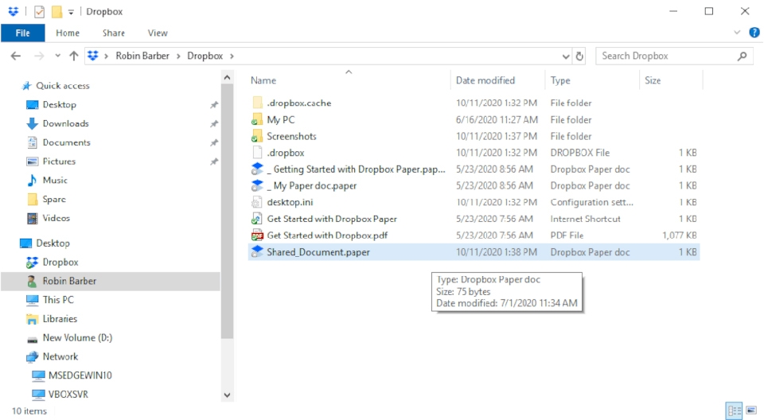Select Libraries in the navigation pane
Screen dimensions: 764x420
point(60,319)
